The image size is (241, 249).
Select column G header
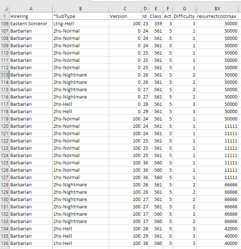[x=184, y=9]
